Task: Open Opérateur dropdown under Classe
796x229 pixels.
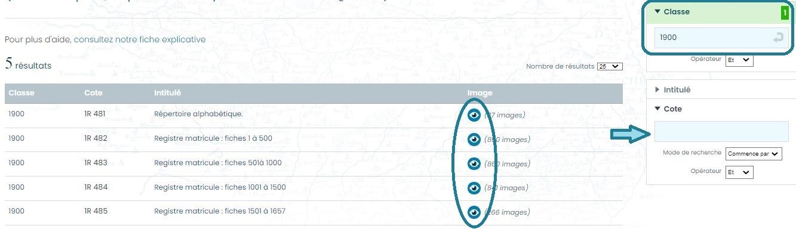Action: click(739, 60)
